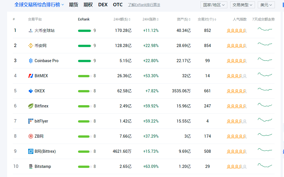Image resolution: width=284 pixels, height=177 pixels.
Task: Click the +63.09% change value
Action: tap(151, 166)
